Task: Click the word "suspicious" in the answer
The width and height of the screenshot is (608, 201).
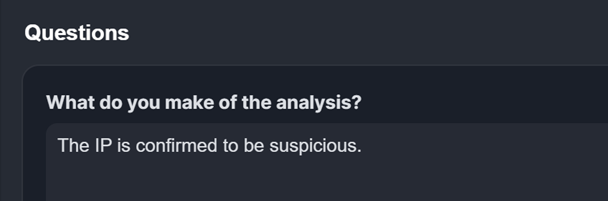Action: coord(314,146)
